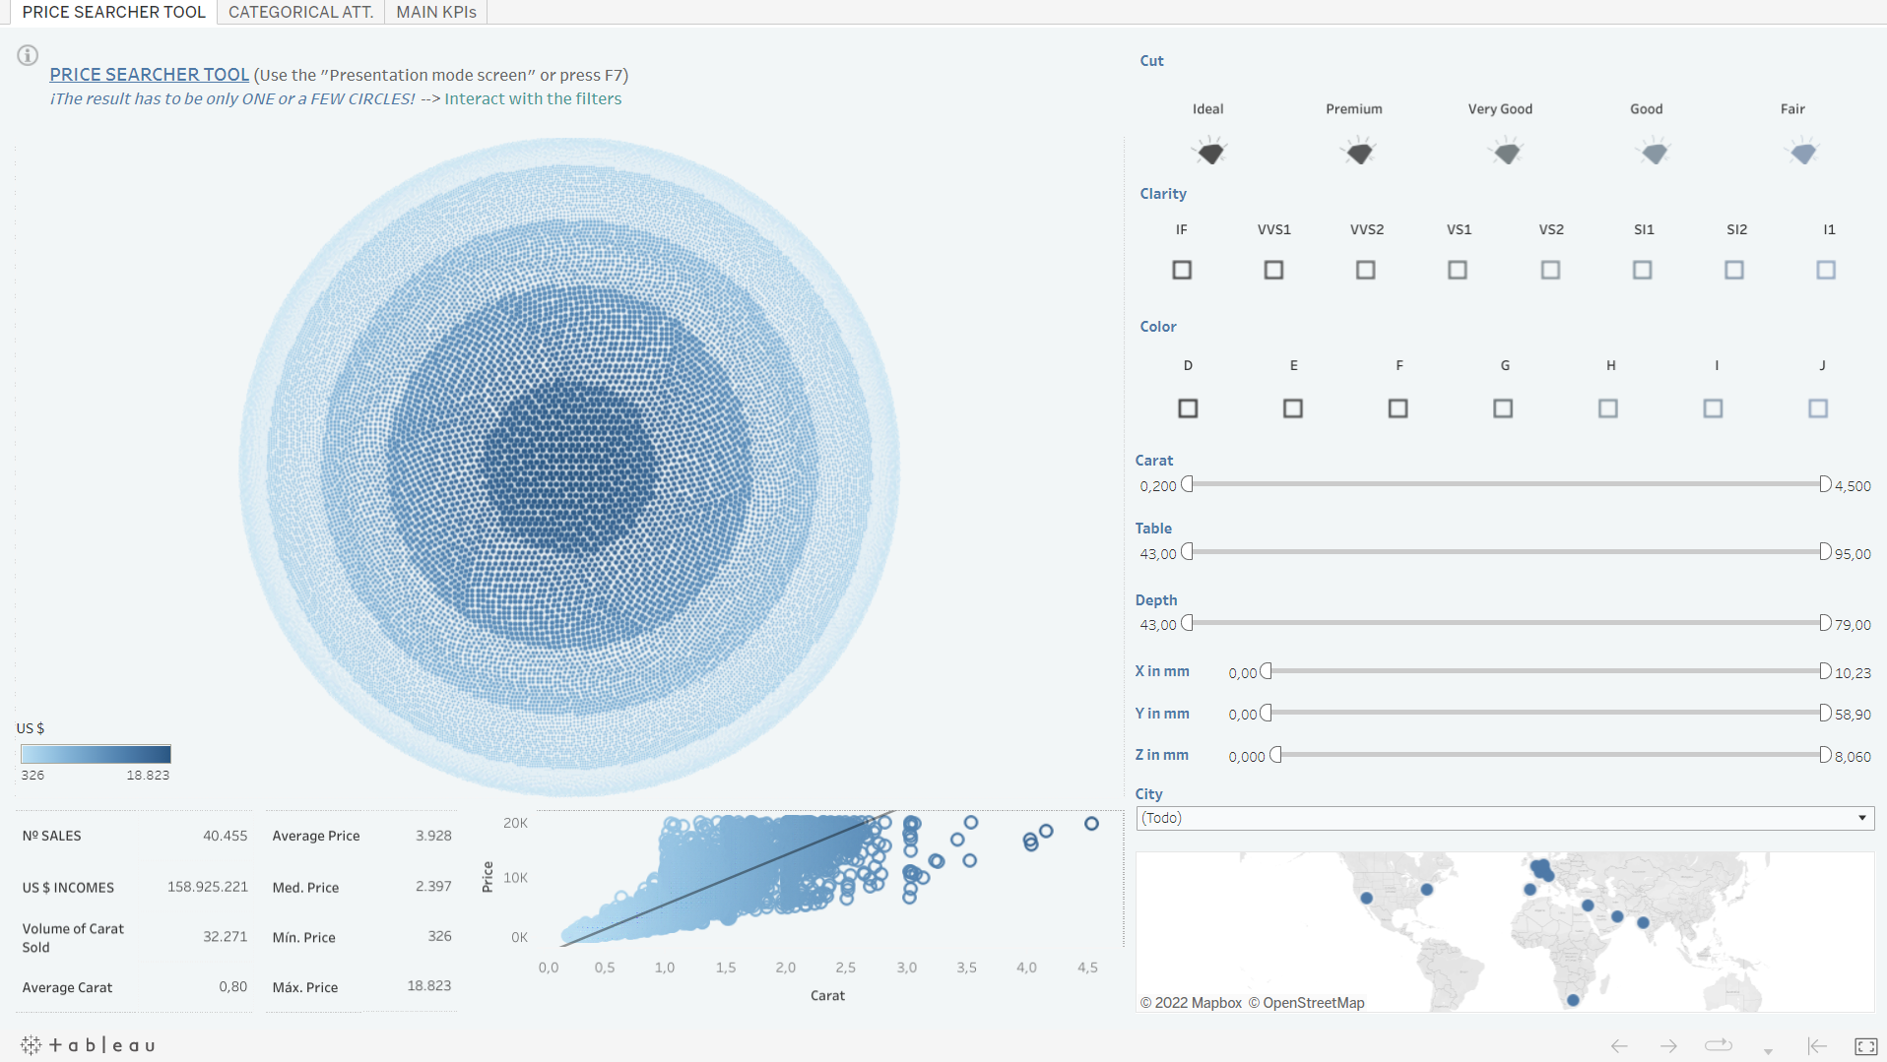Click the undo arrow in the toolbar

tap(1619, 1045)
